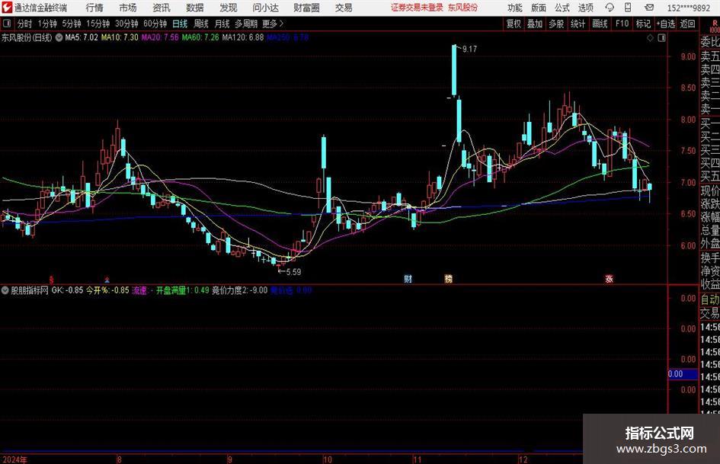Click the blue 0.00 value box on the axis
The image size is (720, 464).
[x=683, y=374]
